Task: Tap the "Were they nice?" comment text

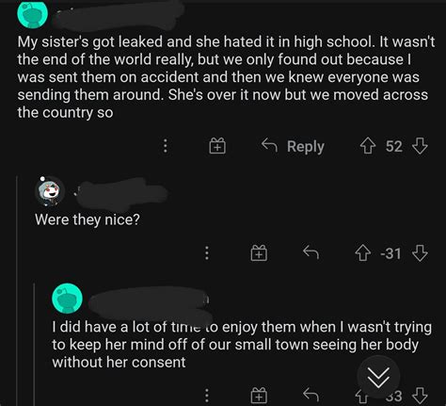Action: 88,219
